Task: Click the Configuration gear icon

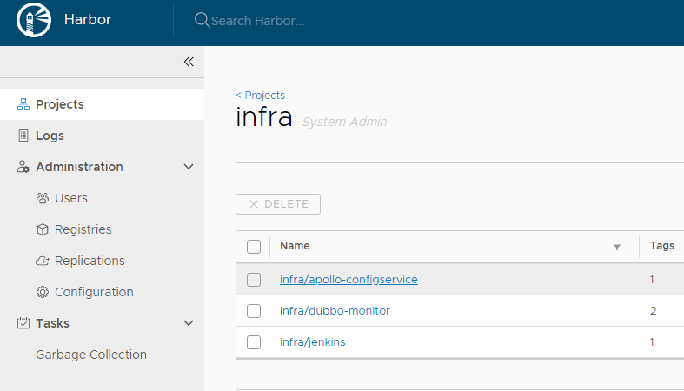Action: tap(43, 292)
